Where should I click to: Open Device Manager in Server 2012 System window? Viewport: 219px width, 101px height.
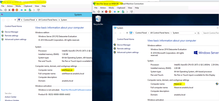coord(12,32)
